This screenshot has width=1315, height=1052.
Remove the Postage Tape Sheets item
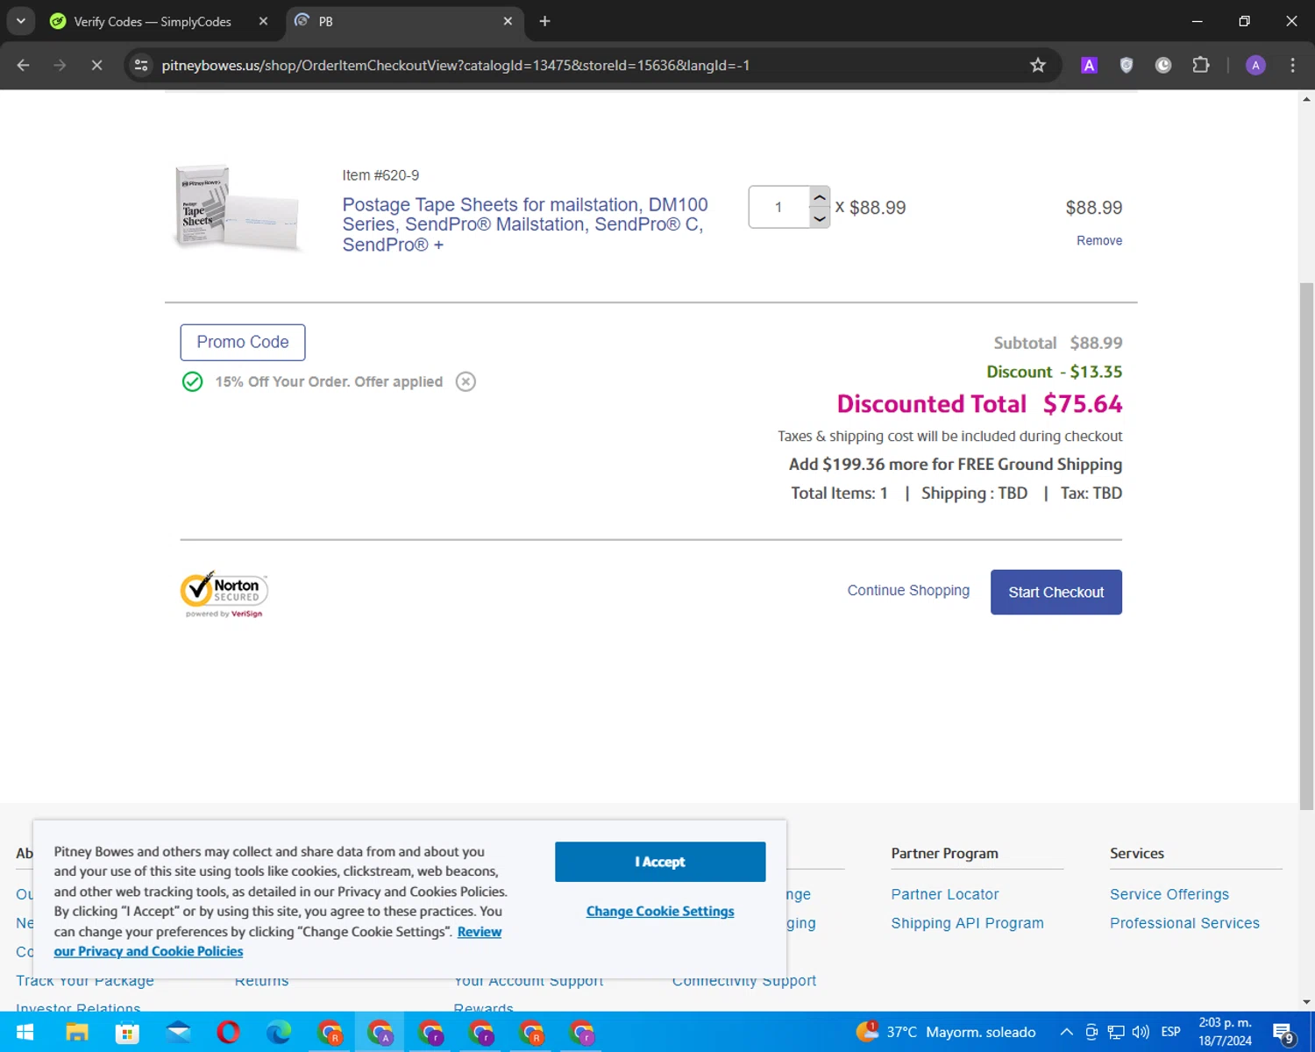[1099, 240]
